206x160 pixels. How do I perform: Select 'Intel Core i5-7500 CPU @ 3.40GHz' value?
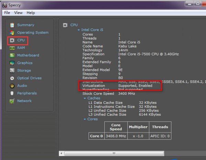pyautogui.click(x=148, y=54)
